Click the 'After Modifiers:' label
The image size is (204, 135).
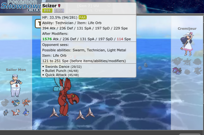click(x=55, y=34)
